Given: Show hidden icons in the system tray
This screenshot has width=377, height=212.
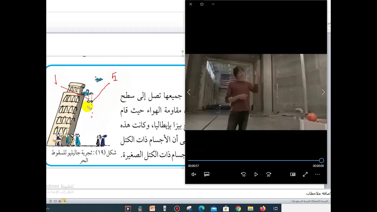Looking at the screenshot, I should coord(48,208).
